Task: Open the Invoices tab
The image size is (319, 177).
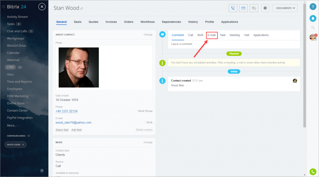Action: (111, 22)
